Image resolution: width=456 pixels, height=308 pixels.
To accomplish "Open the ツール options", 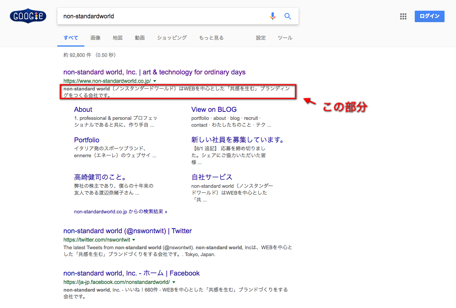I will click(285, 38).
